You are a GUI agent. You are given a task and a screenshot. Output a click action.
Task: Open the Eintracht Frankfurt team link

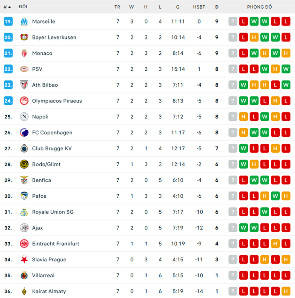pos(56,244)
